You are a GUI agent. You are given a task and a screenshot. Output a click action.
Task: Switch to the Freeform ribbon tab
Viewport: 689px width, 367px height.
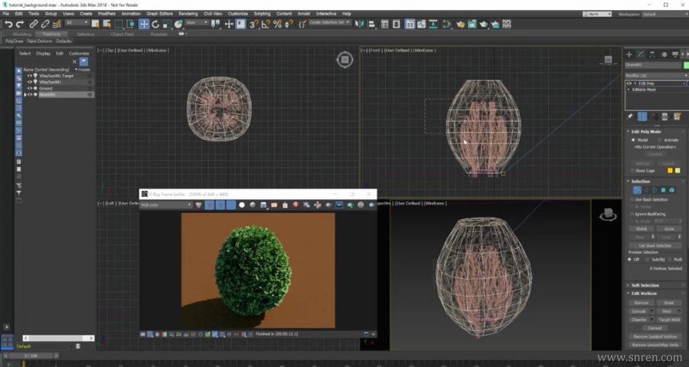52,34
